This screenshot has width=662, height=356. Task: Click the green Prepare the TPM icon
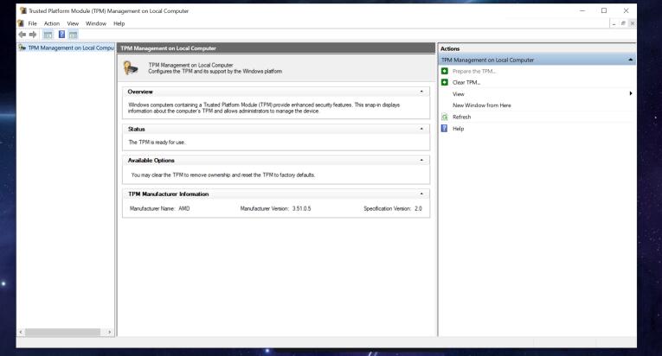point(445,71)
